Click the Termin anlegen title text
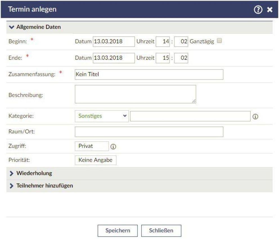 click(32, 9)
